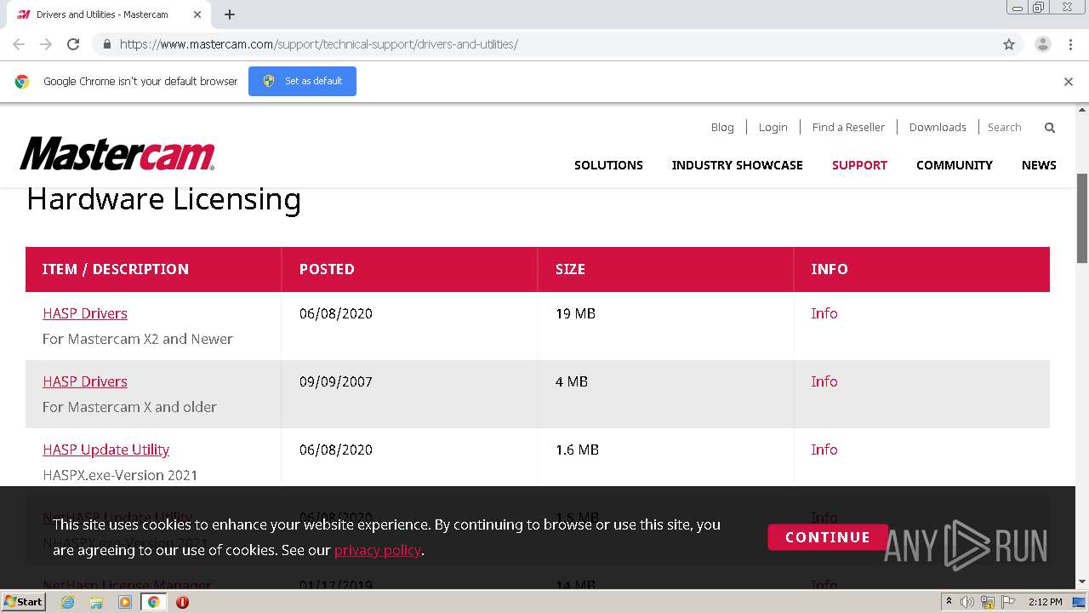Open the Downloads link
The height and width of the screenshot is (613, 1089).
(x=938, y=128)
